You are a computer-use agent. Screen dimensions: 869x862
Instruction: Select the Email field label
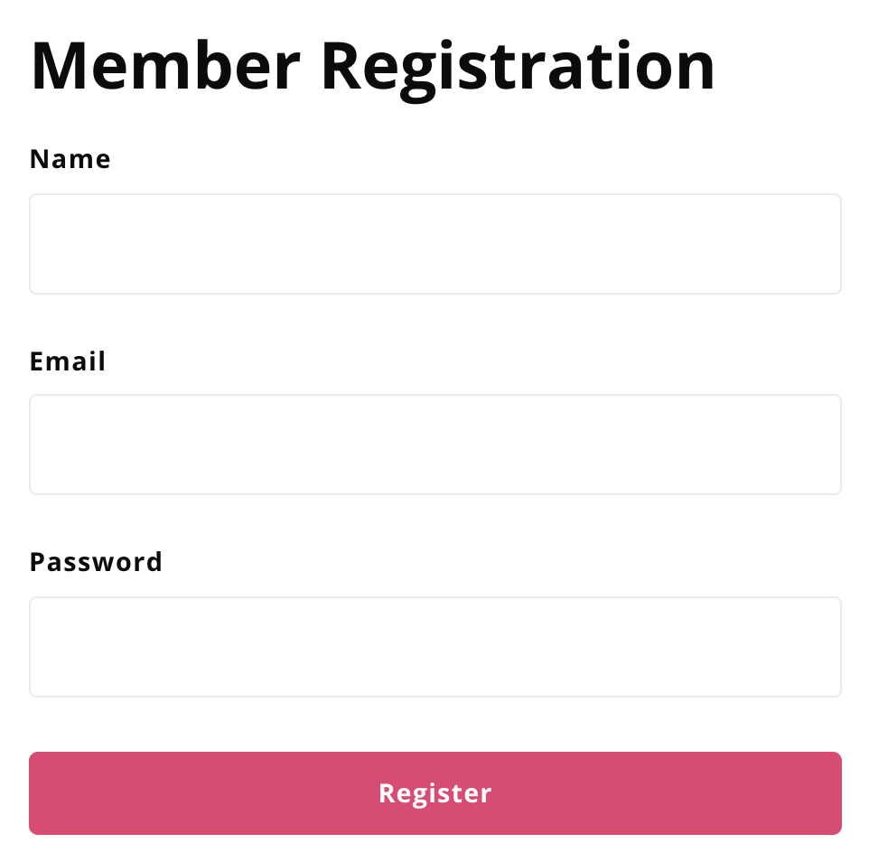(x=67, y=361)
